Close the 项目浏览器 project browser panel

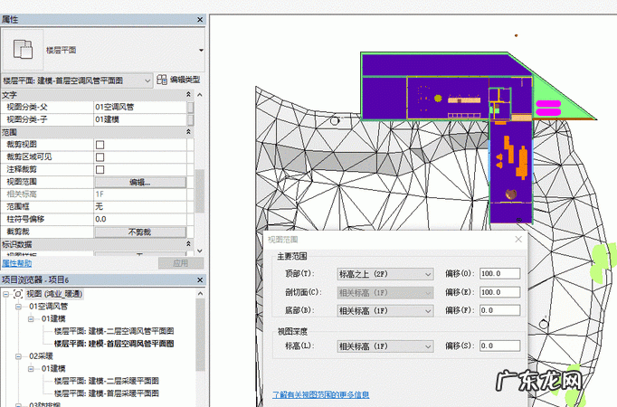(199, 279)
